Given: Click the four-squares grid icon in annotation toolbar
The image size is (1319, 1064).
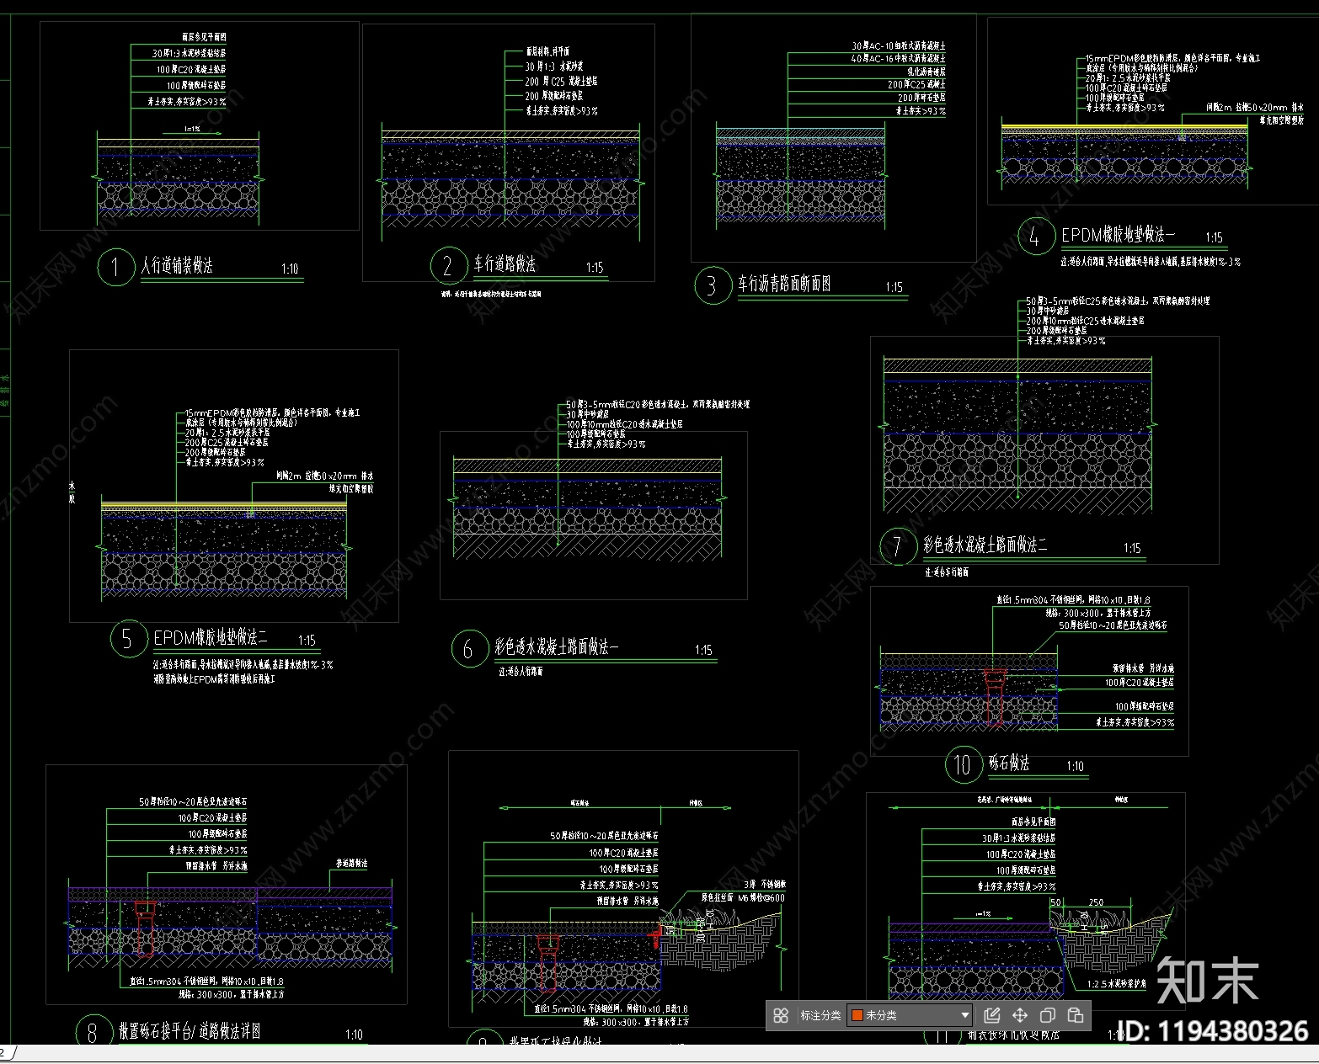Looking at the screenshot, I should click(781, 1015).
